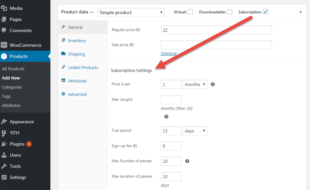Viewport: 310px width, 190px height.
Task: Click the Tools wrench icon in sidebar
Action: [4, 166]
